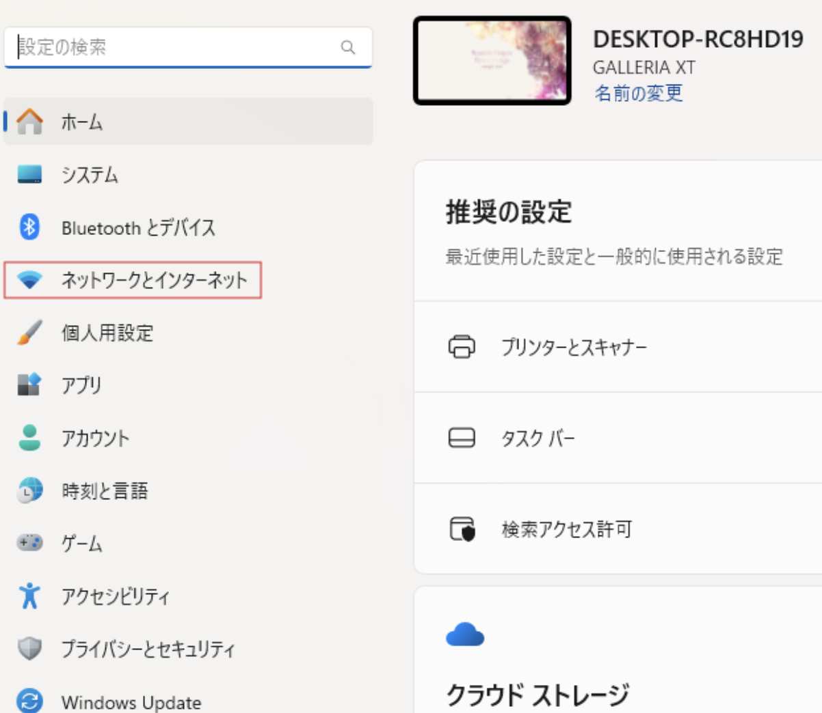822x713 pixels.
Task: Open タスク バー recommended setting
Action: 538,438
